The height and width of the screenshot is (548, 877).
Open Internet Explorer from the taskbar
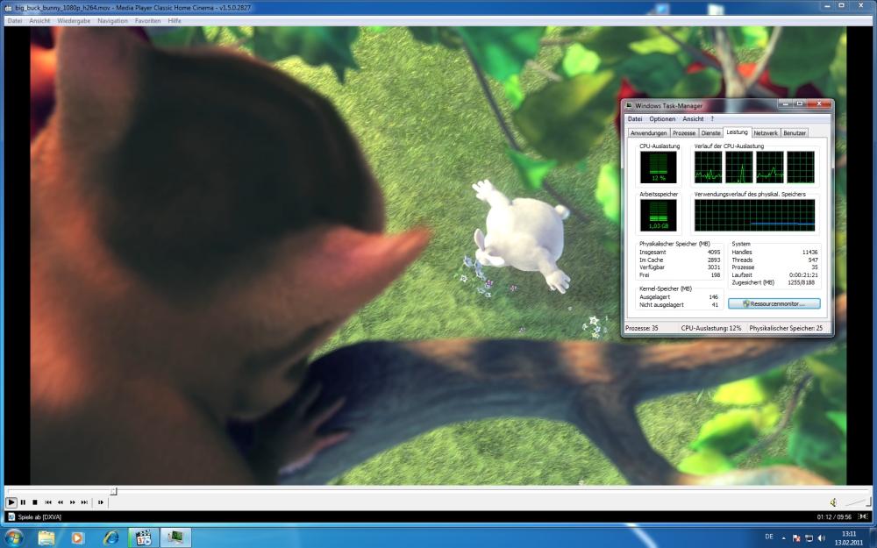click(111, 537)
